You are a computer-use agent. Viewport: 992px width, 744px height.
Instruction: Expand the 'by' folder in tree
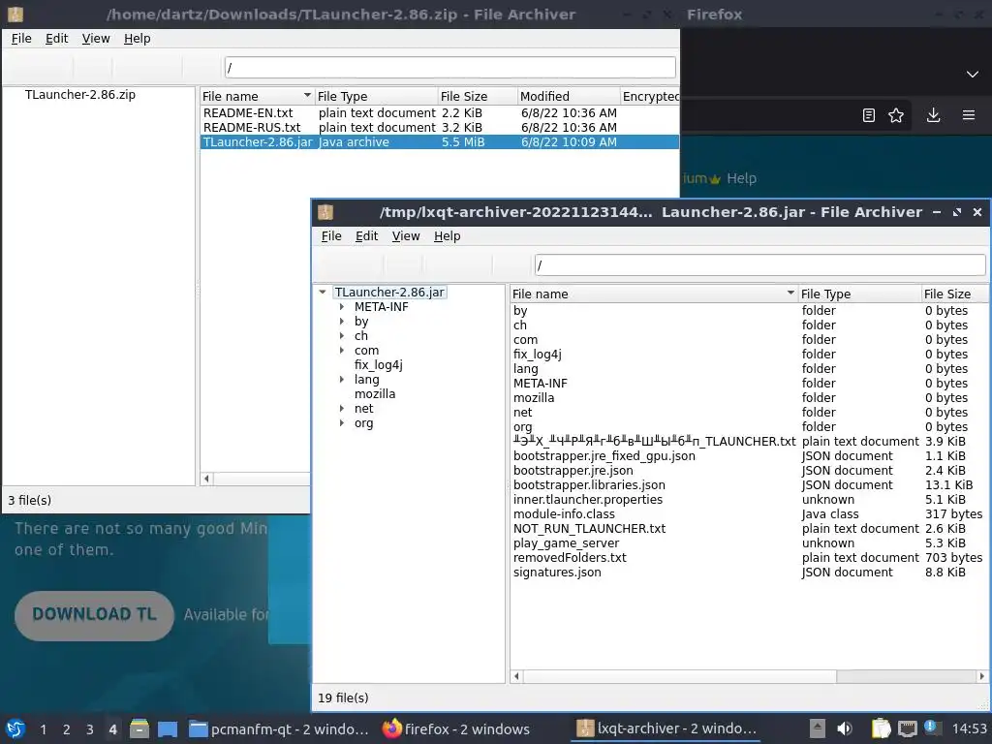pyautogui.click(x=342, y=322)
